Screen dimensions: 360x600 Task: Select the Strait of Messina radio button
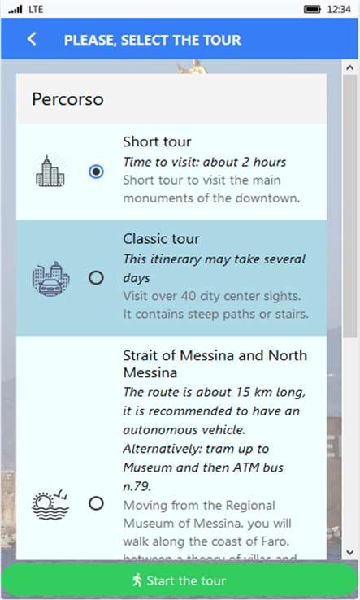click(x=96, y=503)
